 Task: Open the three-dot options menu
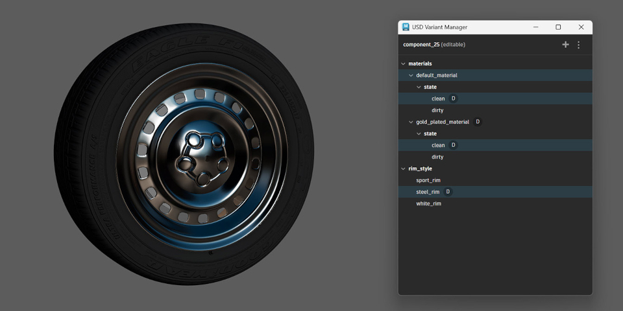point(579,45)
